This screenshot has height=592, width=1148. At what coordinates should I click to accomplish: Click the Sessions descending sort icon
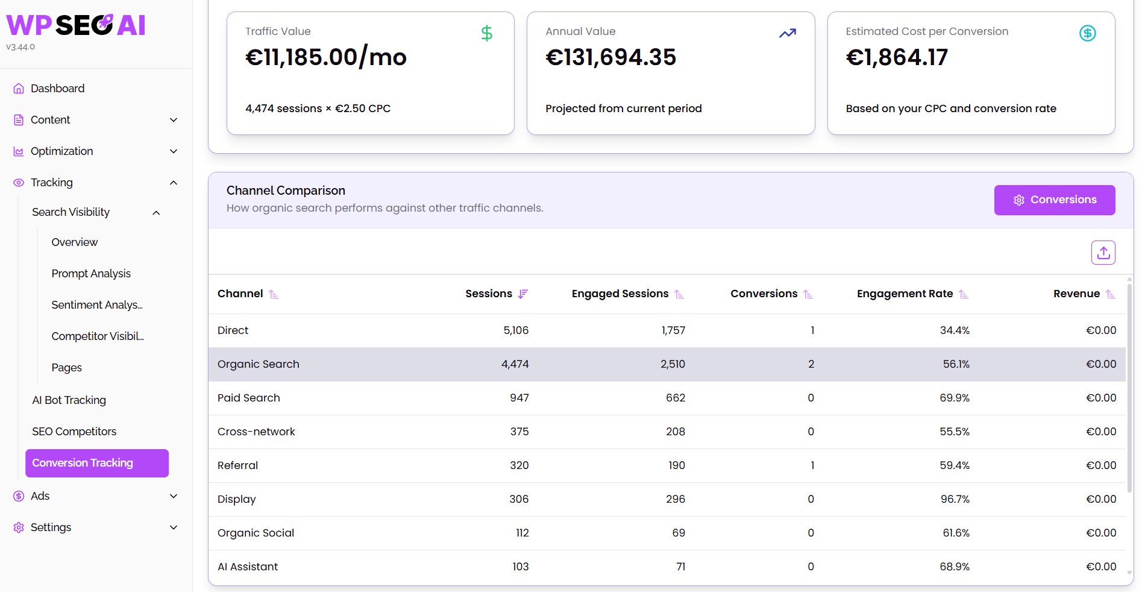pos(523,294)
